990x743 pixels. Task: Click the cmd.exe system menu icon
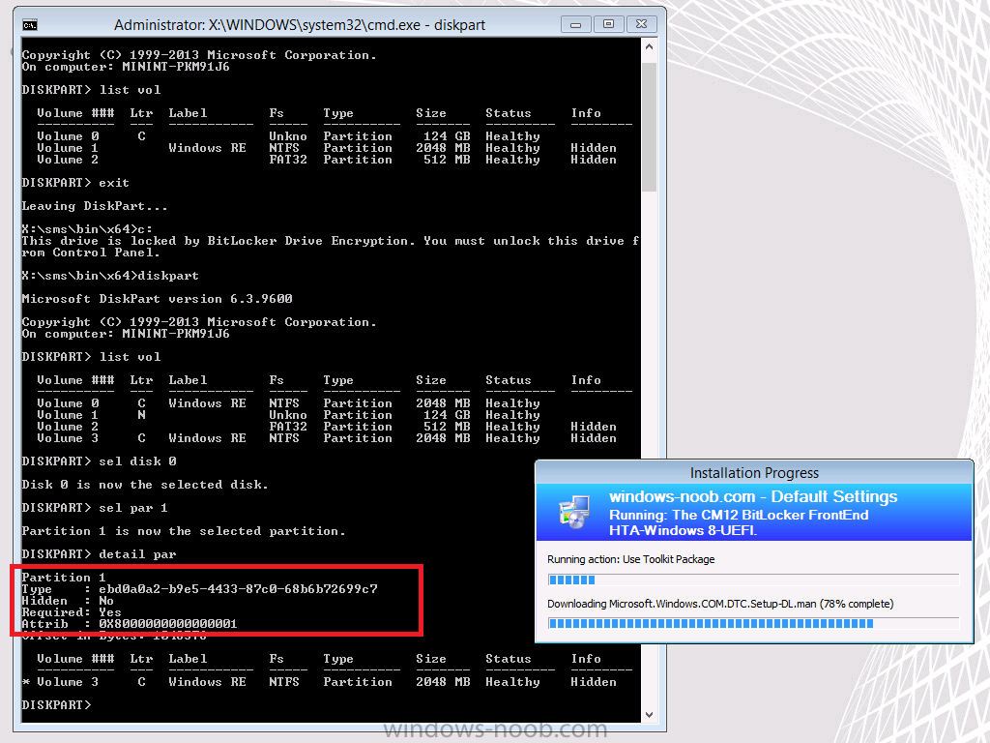tap(30, 25)
